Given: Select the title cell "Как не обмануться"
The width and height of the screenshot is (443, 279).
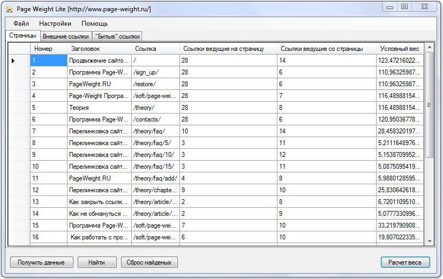Looking at the screenshot, I should click(x=99, y=214).
